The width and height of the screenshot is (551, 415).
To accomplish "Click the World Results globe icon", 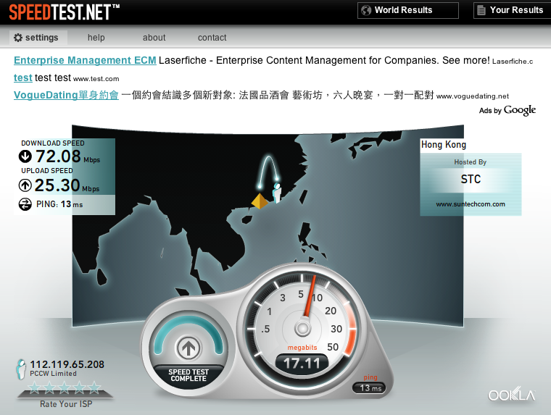I will coord(366,10).
